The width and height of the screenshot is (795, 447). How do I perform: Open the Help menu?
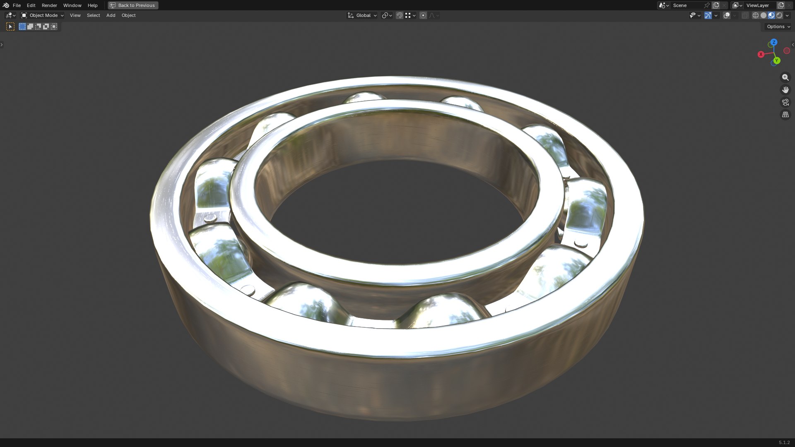pyautogui.click(x=92, y=5)
